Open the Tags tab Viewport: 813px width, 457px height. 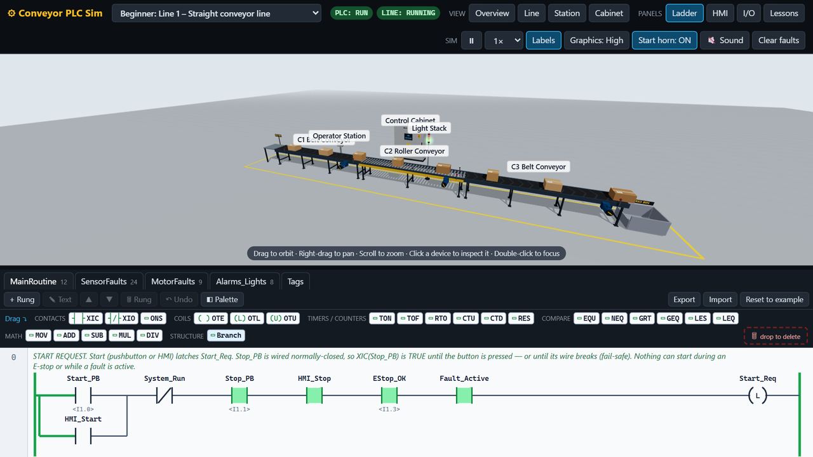[x=295, y=282]
